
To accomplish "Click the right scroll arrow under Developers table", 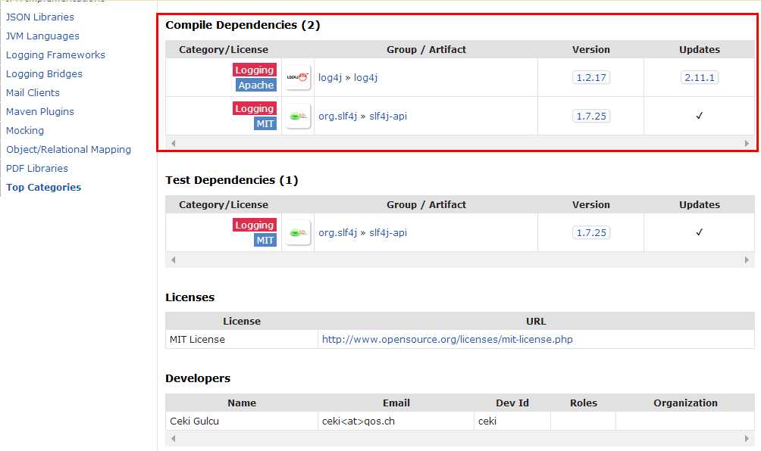I will tap(747, 438).
